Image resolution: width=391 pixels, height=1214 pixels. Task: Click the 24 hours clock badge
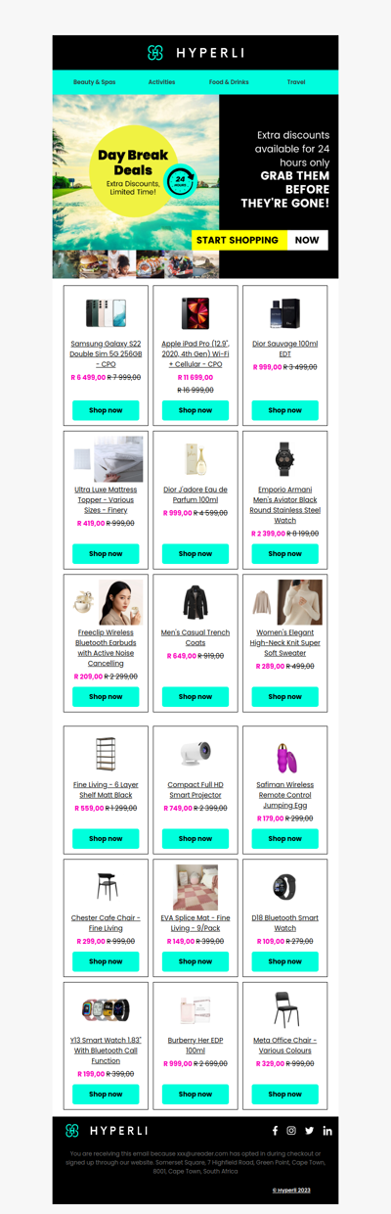(x=180, y=181)
